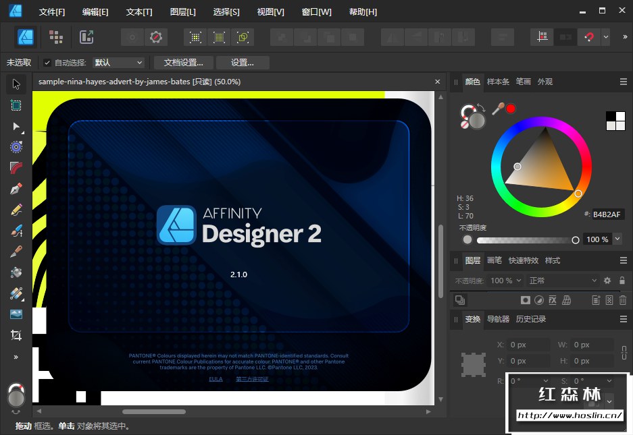This screenshot has width=633, height=435.
Task: Open the 默认 auto-select dropdown
Action: 119,63
